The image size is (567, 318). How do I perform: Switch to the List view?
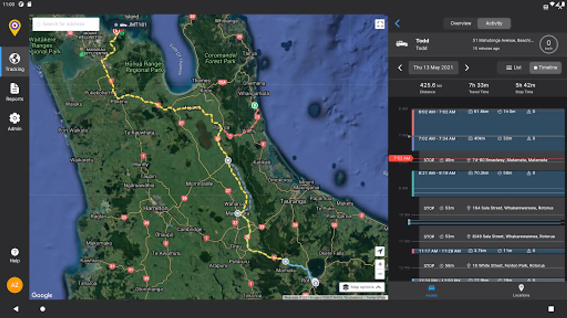513,67
